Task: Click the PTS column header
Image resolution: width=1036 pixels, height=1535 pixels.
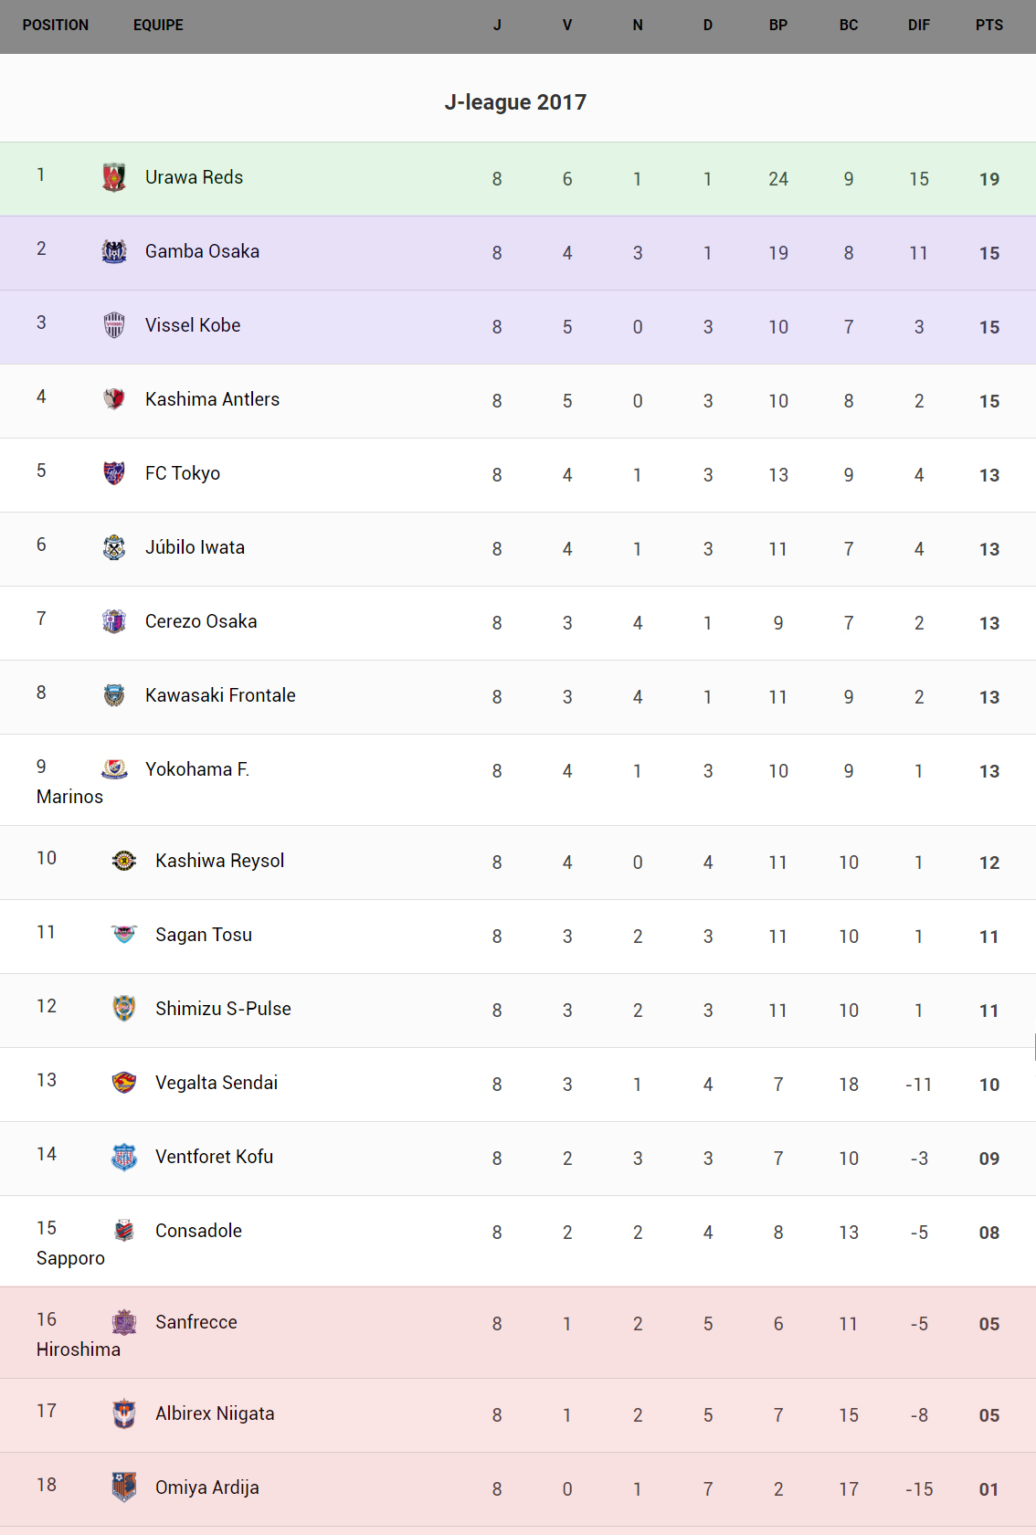Action: 988,26
